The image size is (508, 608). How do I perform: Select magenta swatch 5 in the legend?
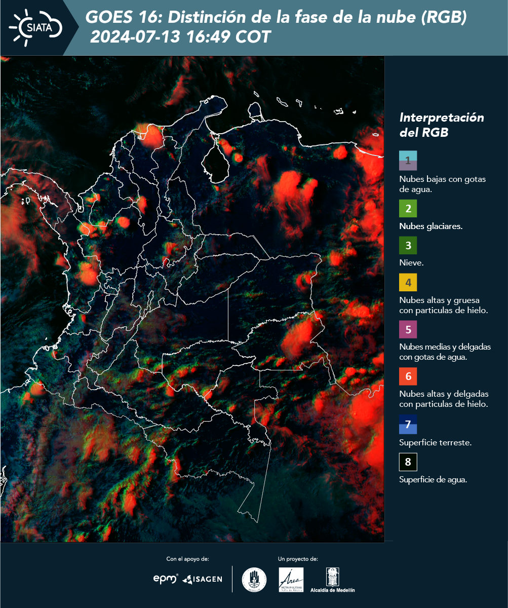pyautogui.click(x=408, y=329)
